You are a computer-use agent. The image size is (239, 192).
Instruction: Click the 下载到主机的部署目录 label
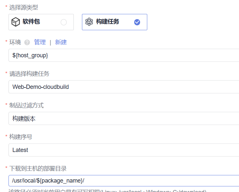pos(38,169)
